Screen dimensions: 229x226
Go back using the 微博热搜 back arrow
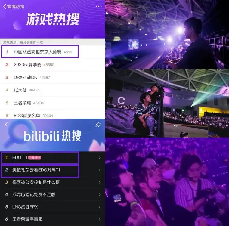(x=5, y=6)
